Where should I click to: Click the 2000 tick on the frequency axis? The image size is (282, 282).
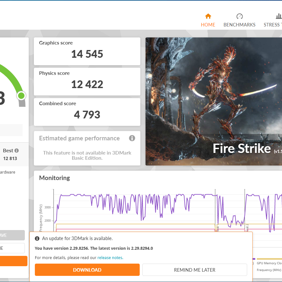[x=47, y=221]
